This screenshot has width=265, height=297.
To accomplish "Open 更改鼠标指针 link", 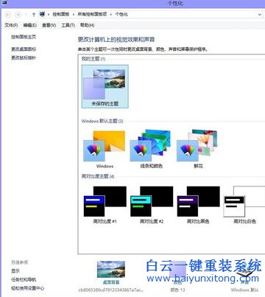I will pos(24,57).
